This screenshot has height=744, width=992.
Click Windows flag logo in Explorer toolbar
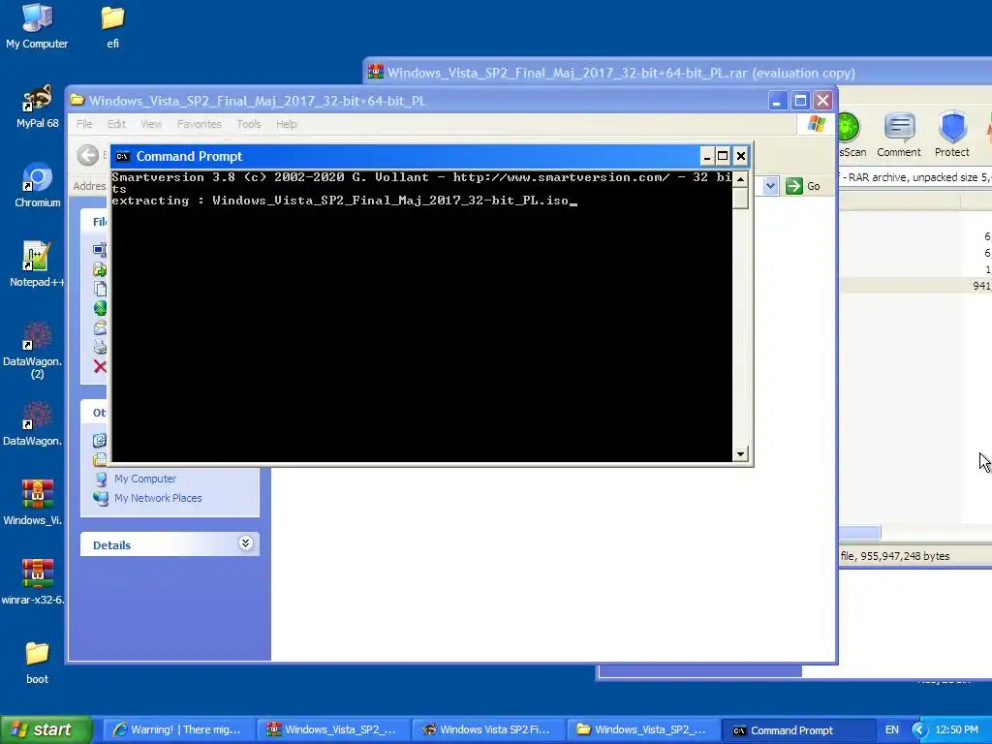[x=816, y=124]
